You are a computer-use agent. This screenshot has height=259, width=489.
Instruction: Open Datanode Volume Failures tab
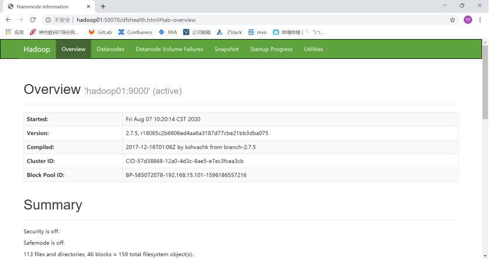[x=170, y=49]
